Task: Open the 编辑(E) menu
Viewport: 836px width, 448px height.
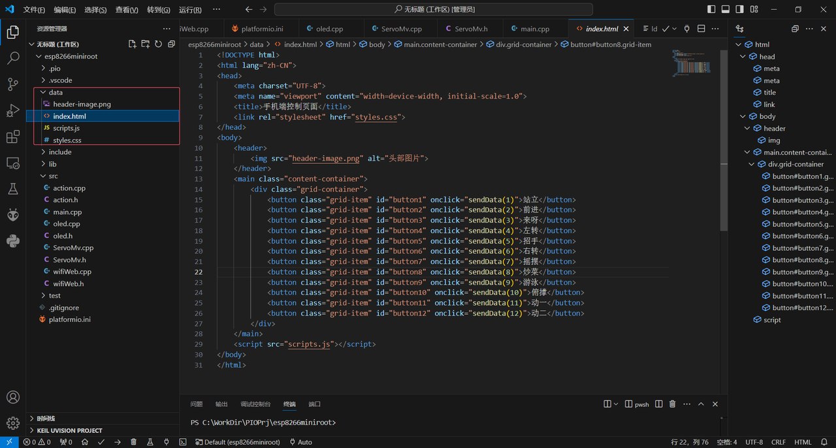Action: (64, 10)
